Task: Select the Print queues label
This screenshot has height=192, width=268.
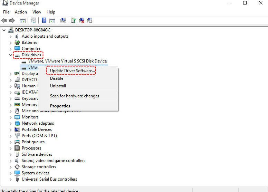Action: click(33, 142)
